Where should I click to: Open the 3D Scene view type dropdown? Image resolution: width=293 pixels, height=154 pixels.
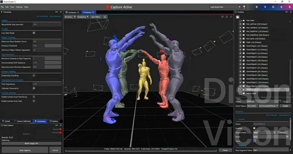coord(70,17)
